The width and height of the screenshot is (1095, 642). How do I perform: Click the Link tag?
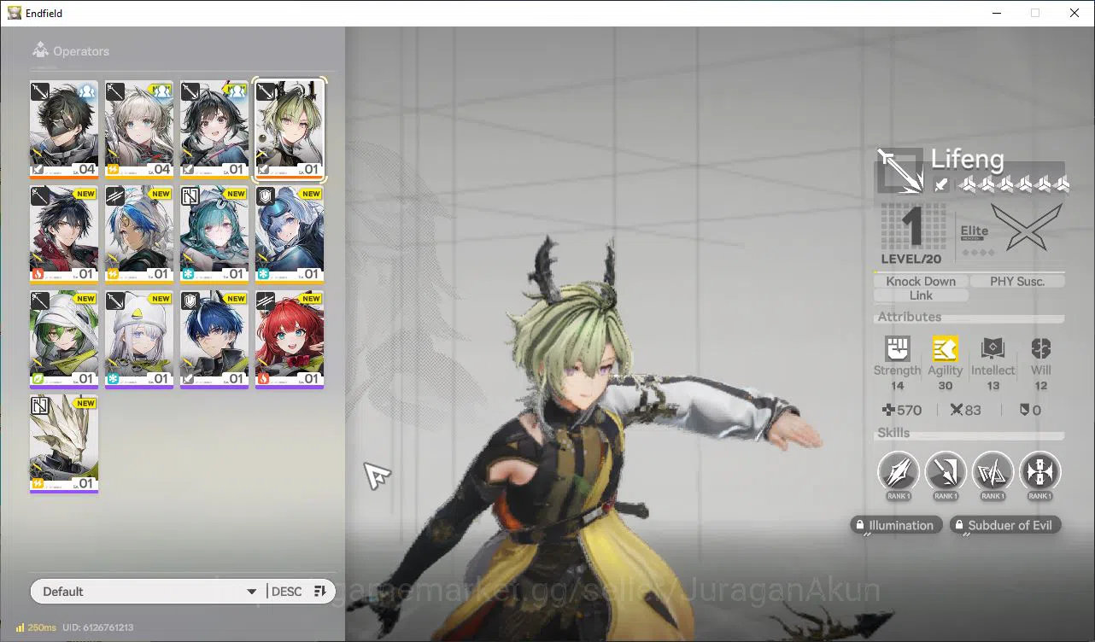[x=921, y=295]
